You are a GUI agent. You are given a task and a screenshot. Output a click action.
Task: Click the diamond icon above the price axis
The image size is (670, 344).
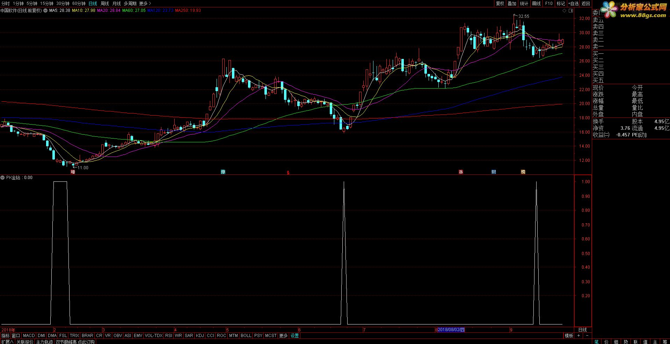click(564, 10)
